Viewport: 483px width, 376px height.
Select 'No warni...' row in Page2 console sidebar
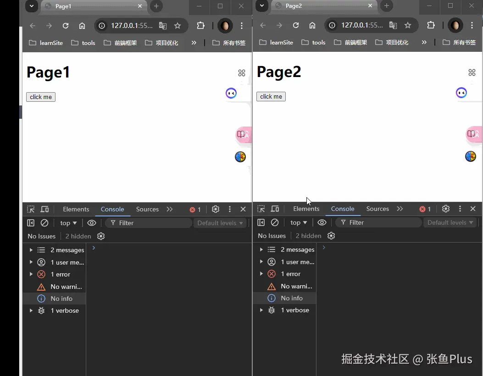tap(284, 286)
